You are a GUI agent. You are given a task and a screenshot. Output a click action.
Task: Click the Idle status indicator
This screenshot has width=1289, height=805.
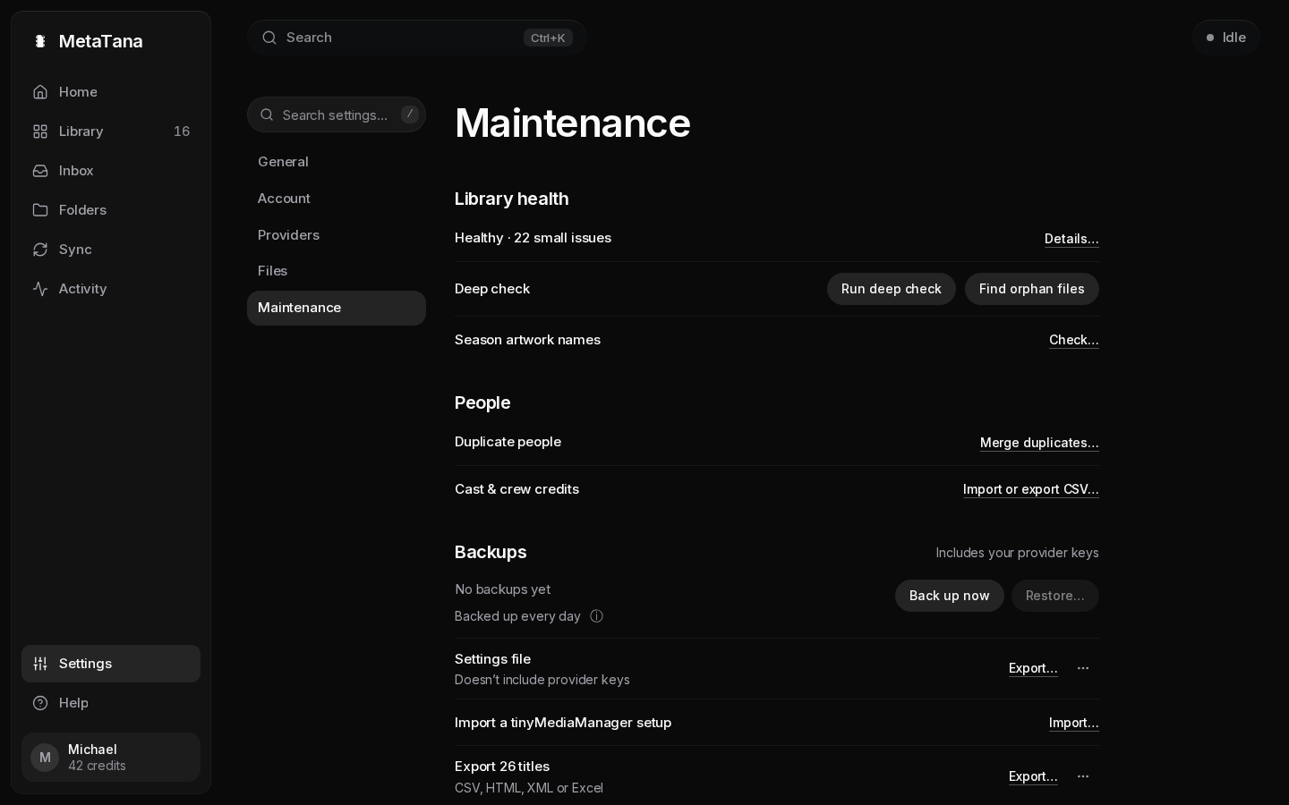[x=1226, y=38]
